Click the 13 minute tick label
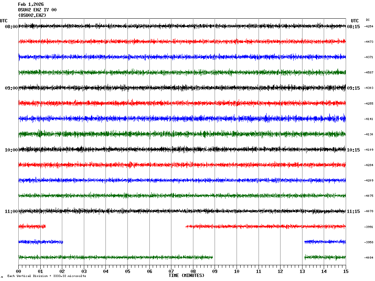Viewport: 375px width, 281px height. (x=302, y=271)
